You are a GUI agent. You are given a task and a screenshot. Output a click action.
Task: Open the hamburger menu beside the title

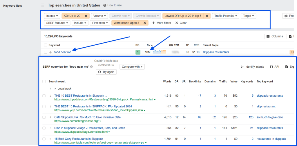coord(43,5)
